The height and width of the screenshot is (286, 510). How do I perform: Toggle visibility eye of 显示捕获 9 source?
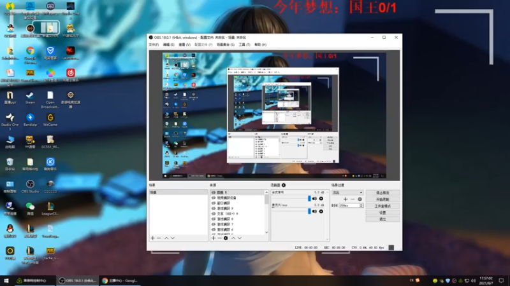[214, 208]
